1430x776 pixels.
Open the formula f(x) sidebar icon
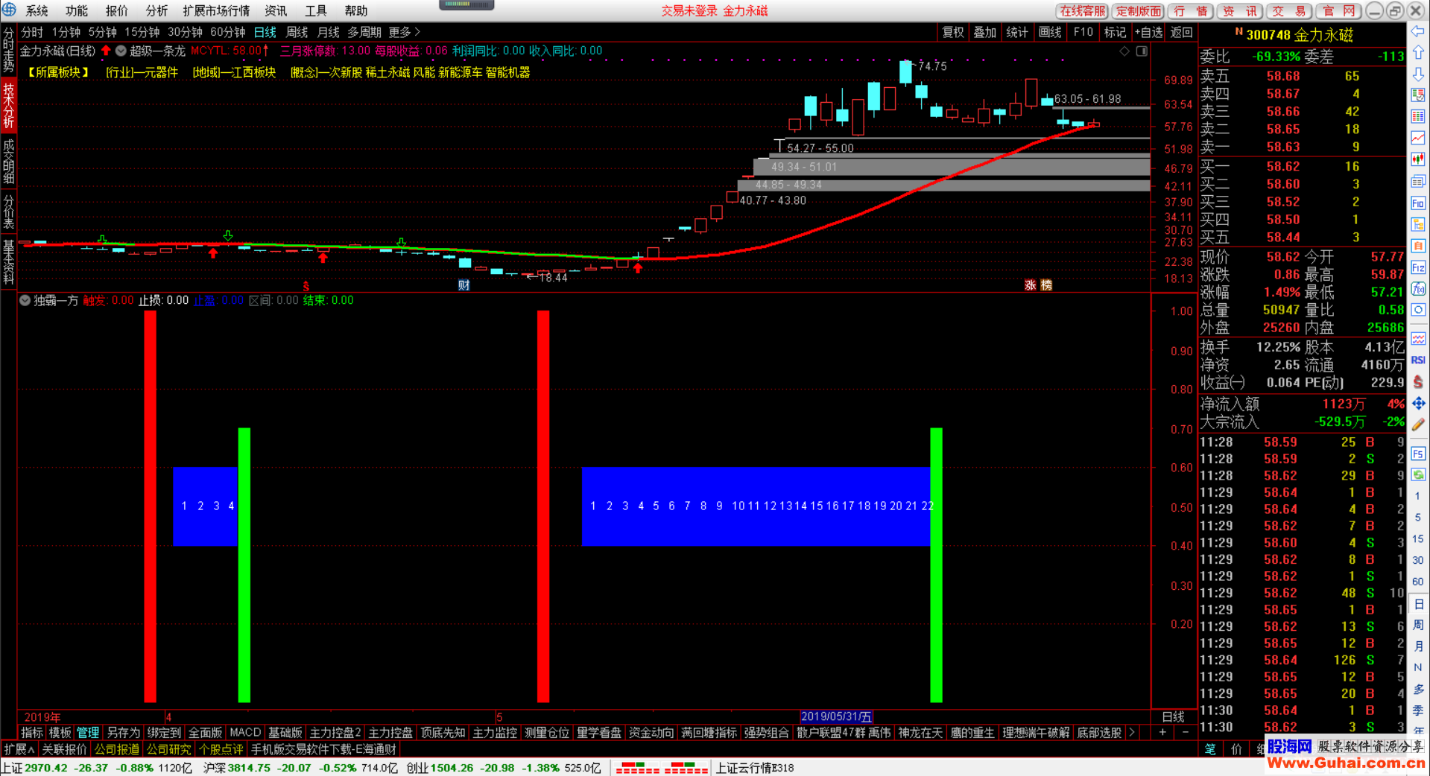[1417, 289]
